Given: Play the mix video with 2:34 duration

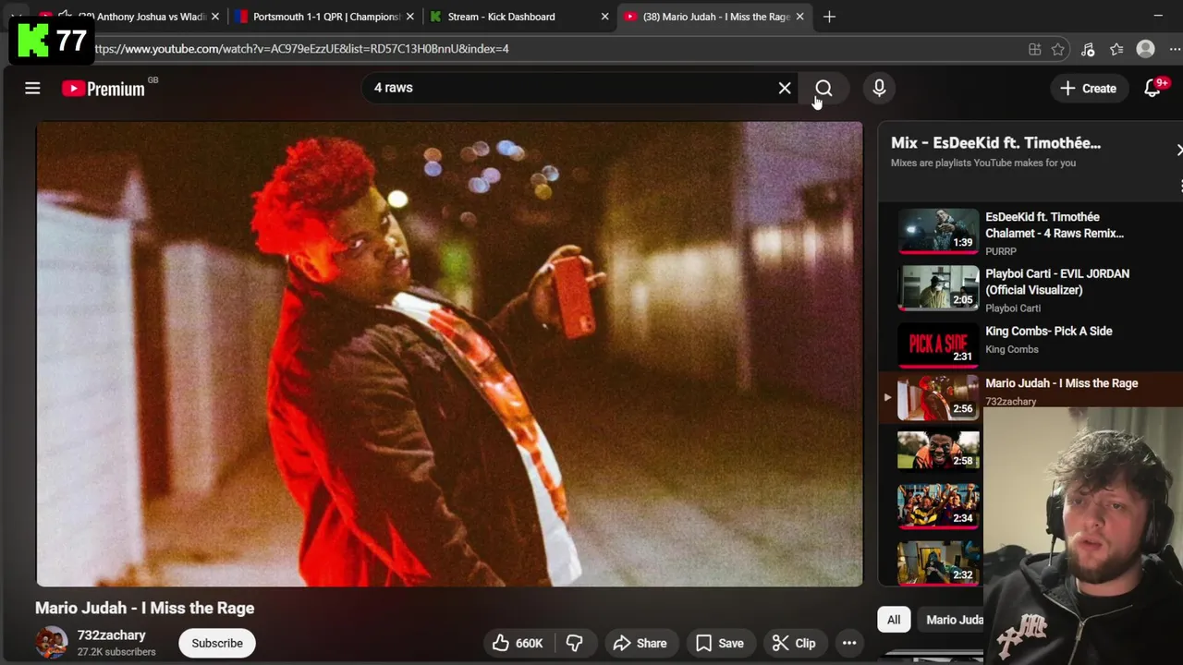Looking at the screenshot, I should point(938,507).
